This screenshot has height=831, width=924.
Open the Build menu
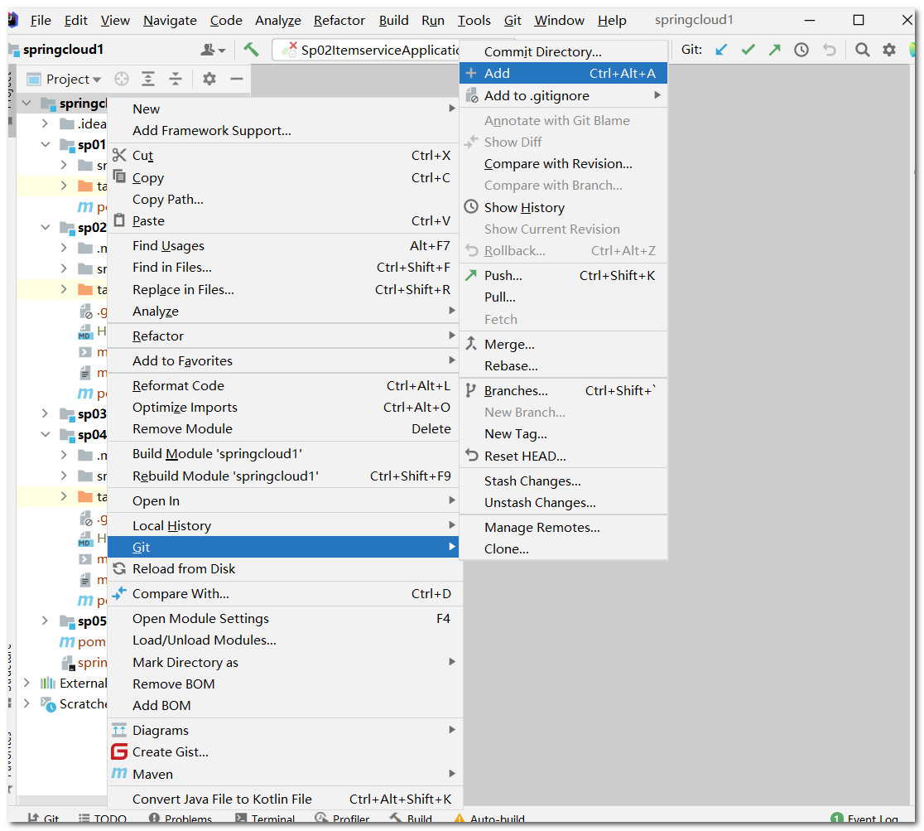(393, 21)
